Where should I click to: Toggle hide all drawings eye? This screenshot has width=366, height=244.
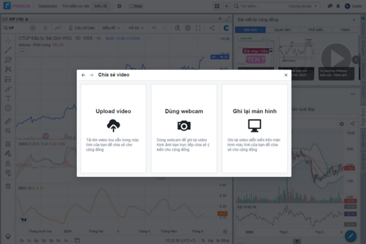click(8, 173)
